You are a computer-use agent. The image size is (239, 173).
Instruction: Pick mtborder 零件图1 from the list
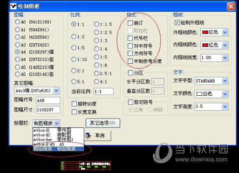58,140
